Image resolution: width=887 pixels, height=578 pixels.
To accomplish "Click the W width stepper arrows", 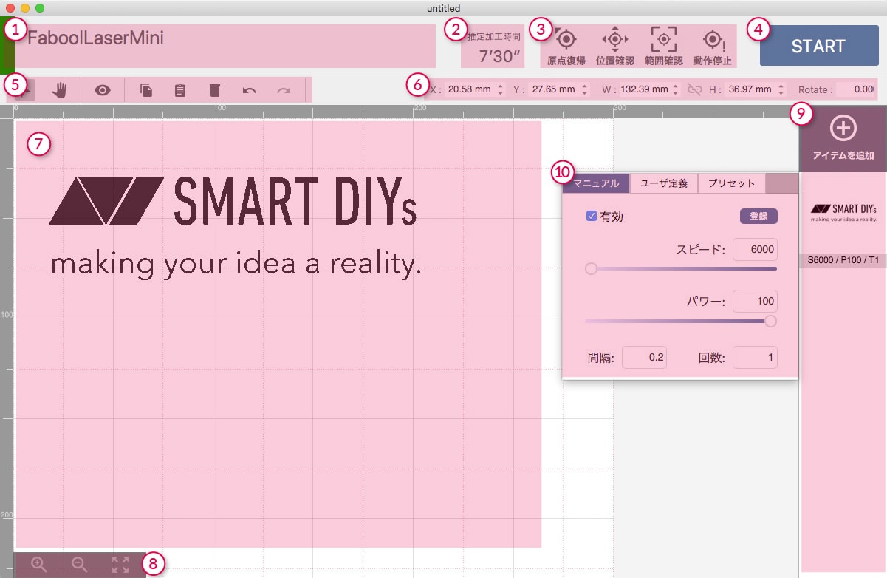I will click(x=675, y=89).
